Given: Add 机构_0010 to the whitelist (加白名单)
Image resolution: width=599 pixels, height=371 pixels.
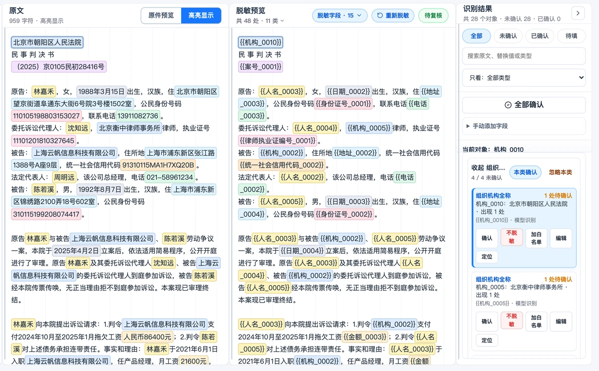Looking at the screenshot, I should point(536,238).
